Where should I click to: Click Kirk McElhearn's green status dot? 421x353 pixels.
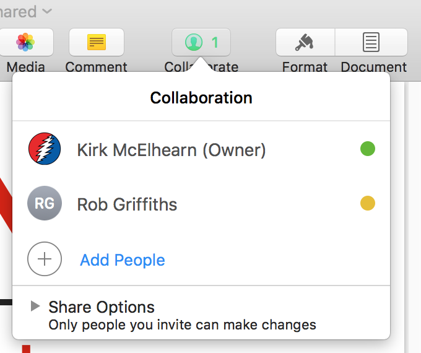(x=368, y=149)
